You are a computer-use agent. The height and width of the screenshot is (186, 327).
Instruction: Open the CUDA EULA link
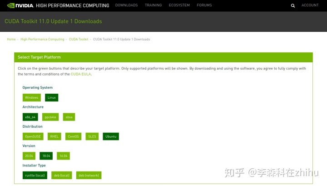point(81,74)
